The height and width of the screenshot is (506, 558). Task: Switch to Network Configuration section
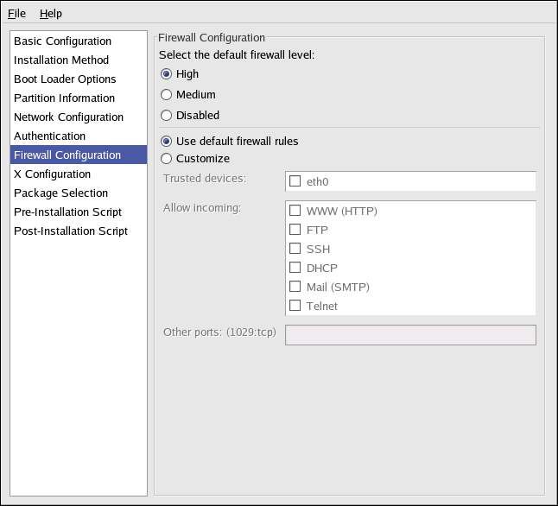pos(68,117)
